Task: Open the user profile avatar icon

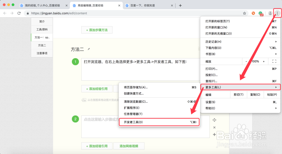Action: click(270, 13)
